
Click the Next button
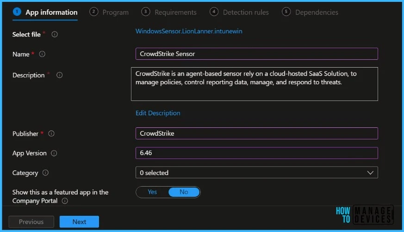[79, 222]
